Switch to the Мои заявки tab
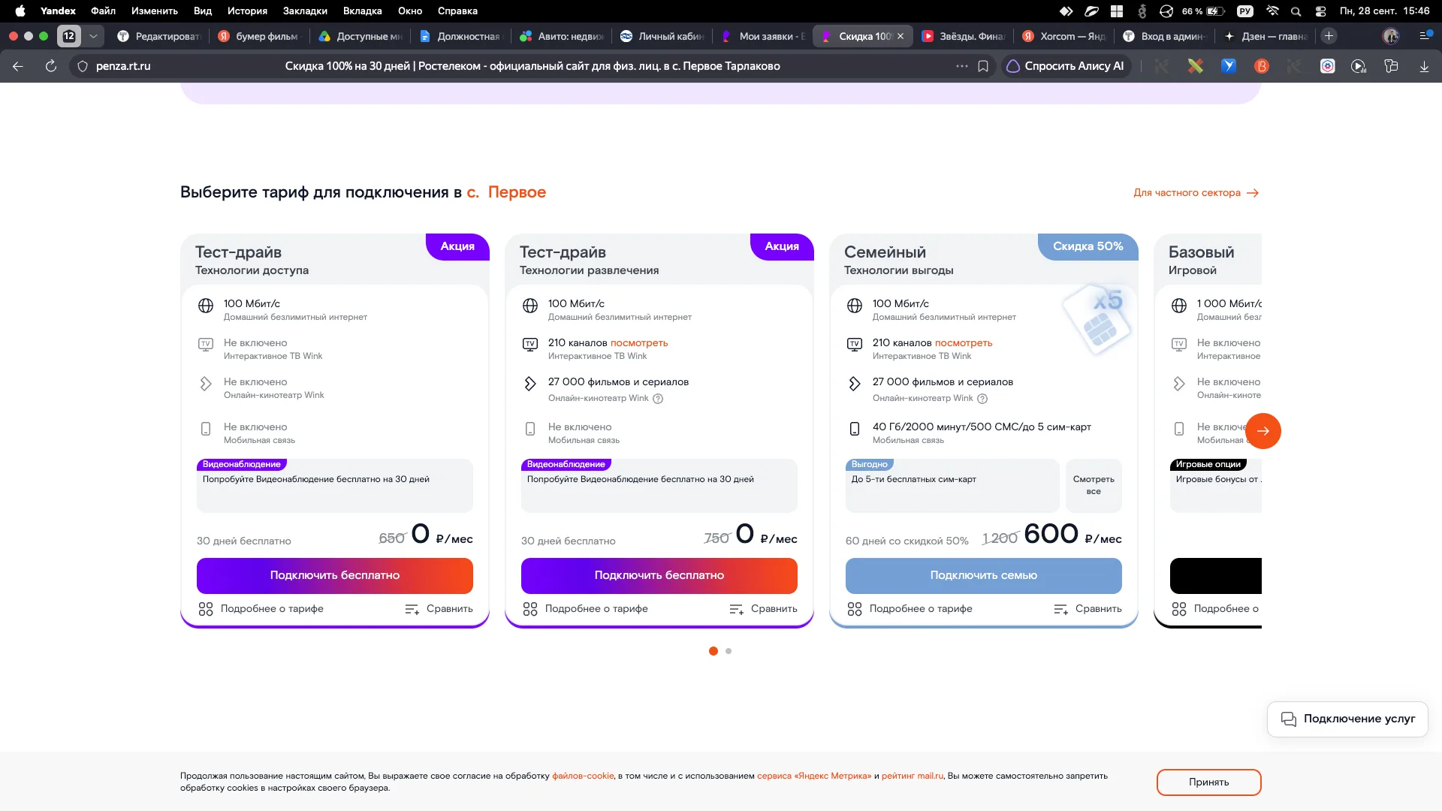Screen dimensions: 1442x811 [x=762, y=36]
